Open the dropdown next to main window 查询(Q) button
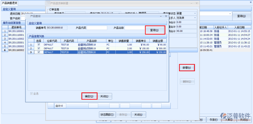 (x=230, y=14)
